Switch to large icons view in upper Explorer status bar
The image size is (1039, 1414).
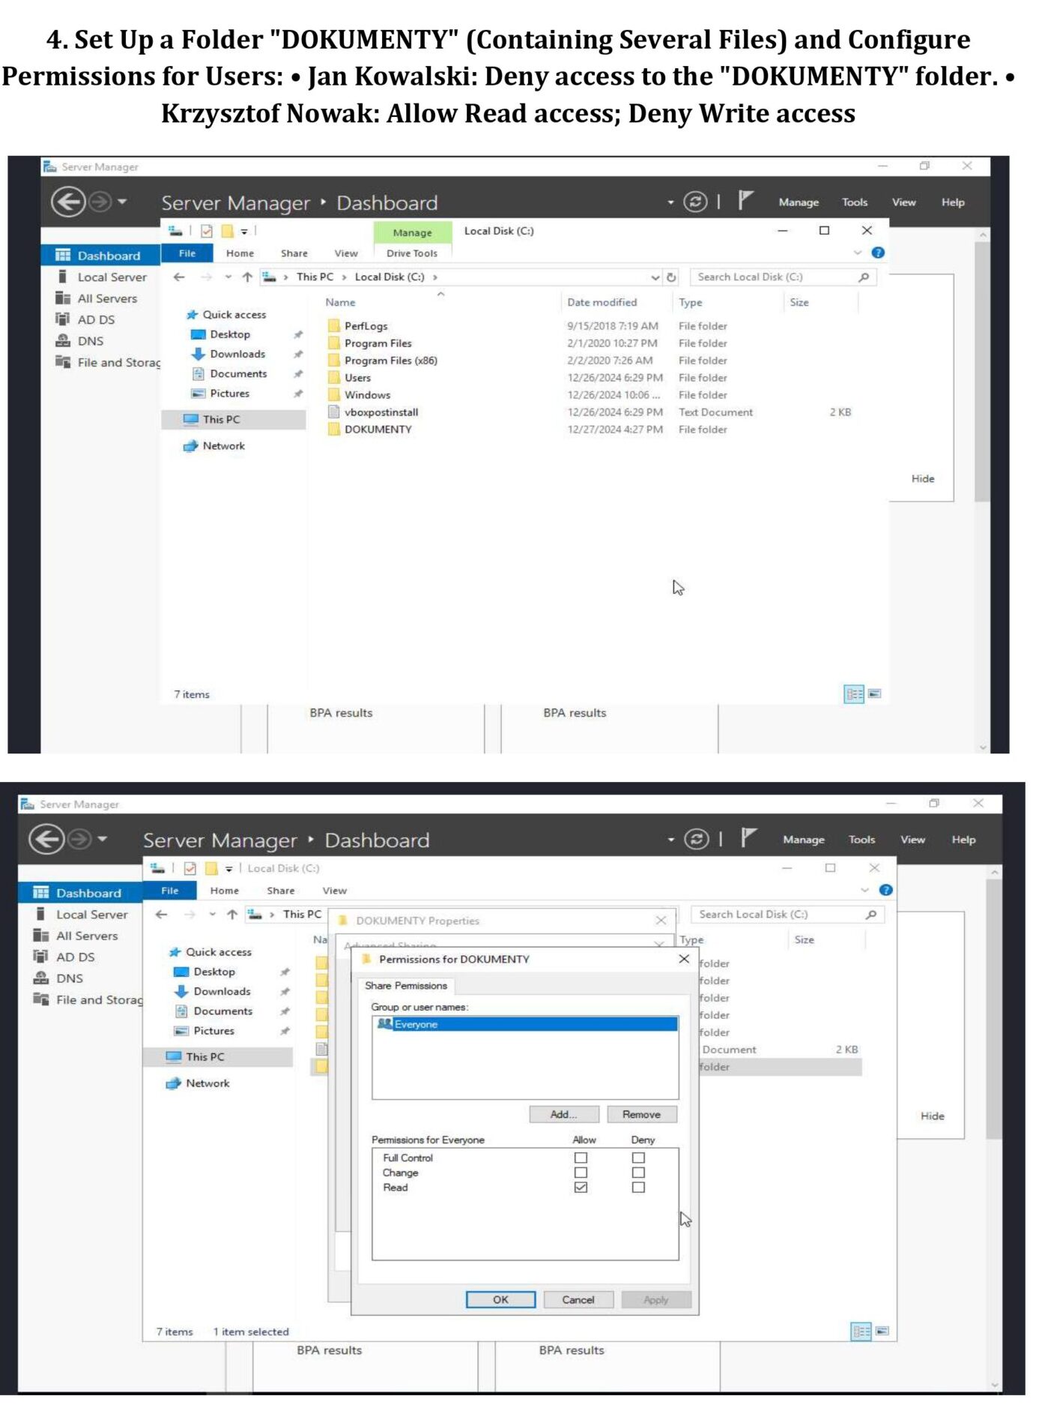pyautogui.click(x=874, y=694)
